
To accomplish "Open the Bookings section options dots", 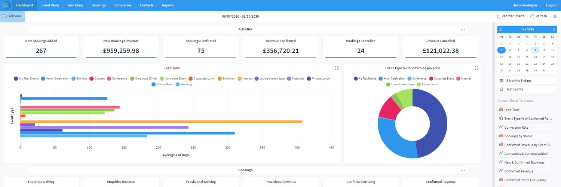I will (463, 170).
